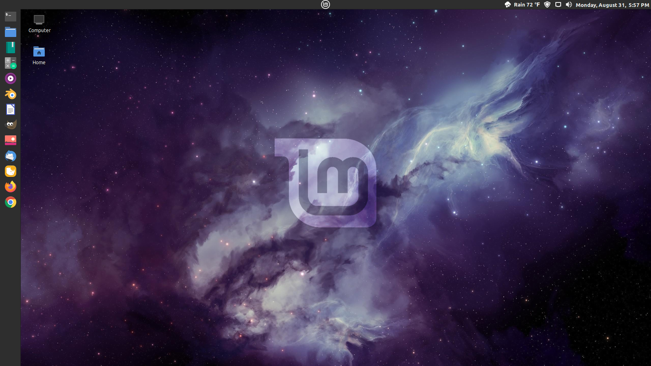The height and width of the screenshot is (366, 651).
Task: Click the shield update manager tray icon
Action: [x=547, y=4]
